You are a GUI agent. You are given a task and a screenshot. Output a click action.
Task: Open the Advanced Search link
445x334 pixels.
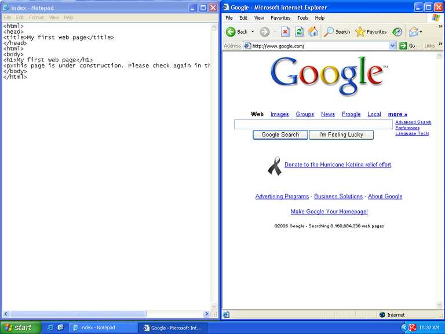[413, 122]
